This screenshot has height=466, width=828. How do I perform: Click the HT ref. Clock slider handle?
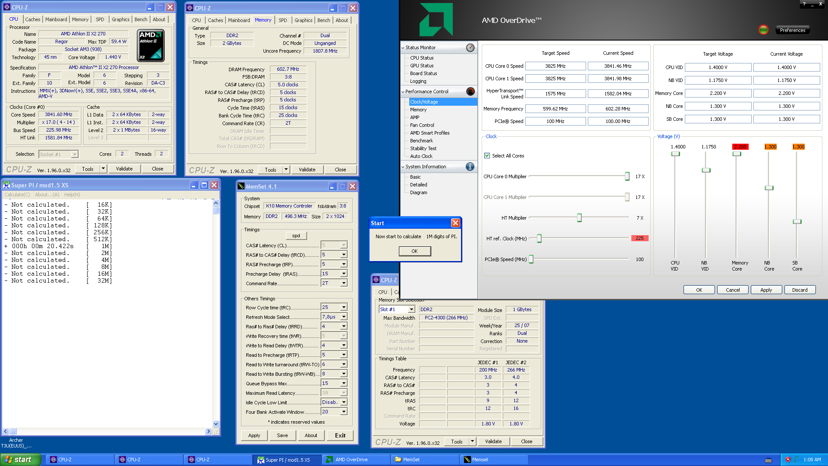[x=539, y=238]
